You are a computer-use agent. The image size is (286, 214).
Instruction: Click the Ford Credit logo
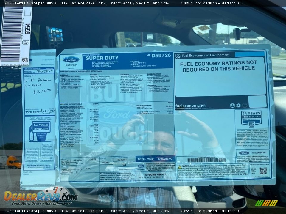point(141,167)
